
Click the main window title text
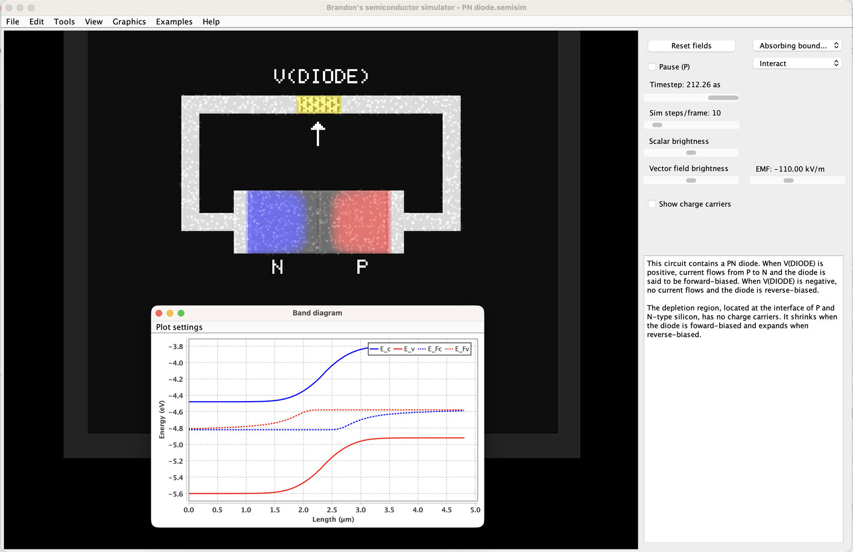tap(426, 7)
